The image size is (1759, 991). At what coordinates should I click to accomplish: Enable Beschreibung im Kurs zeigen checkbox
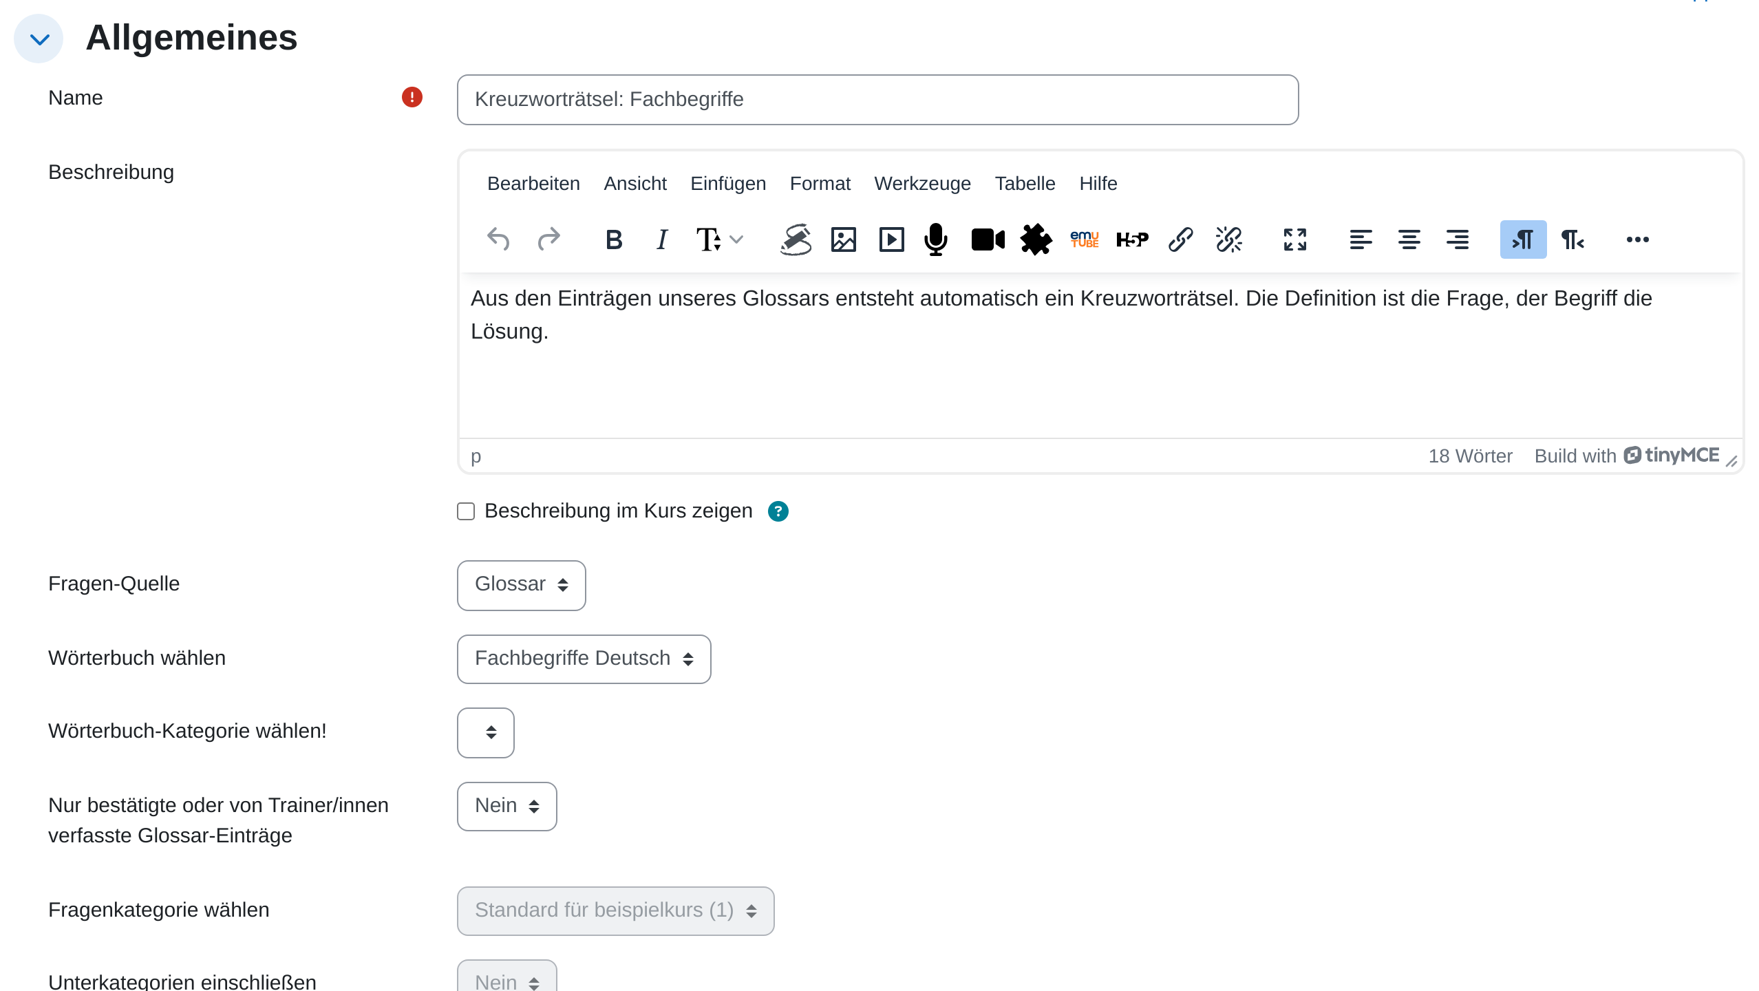point(466,511)
